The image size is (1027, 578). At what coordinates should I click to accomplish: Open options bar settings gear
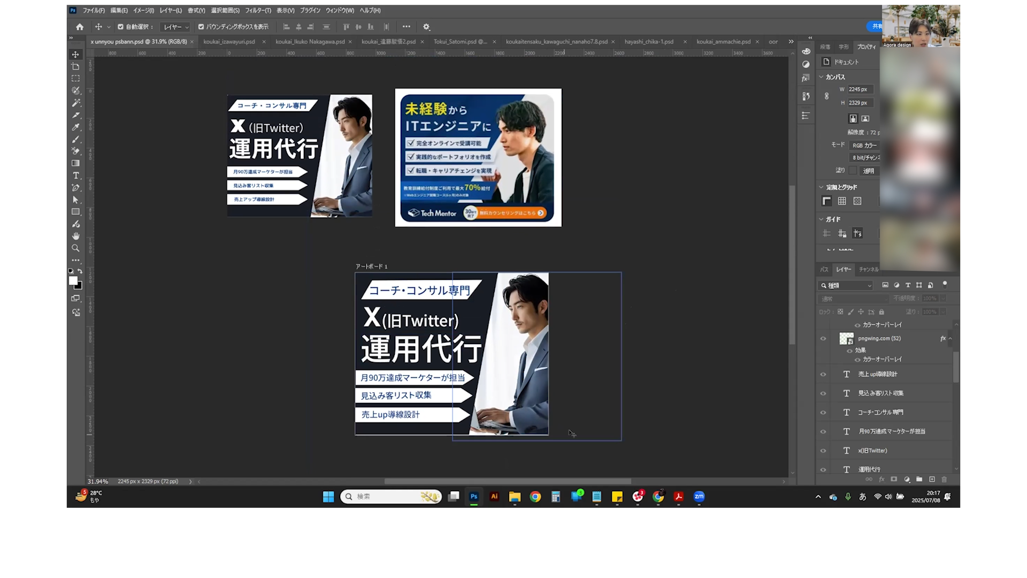[x=426, y=27]
